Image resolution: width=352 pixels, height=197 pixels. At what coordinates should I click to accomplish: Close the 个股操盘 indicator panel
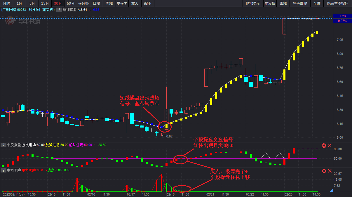tap(330, 145)
